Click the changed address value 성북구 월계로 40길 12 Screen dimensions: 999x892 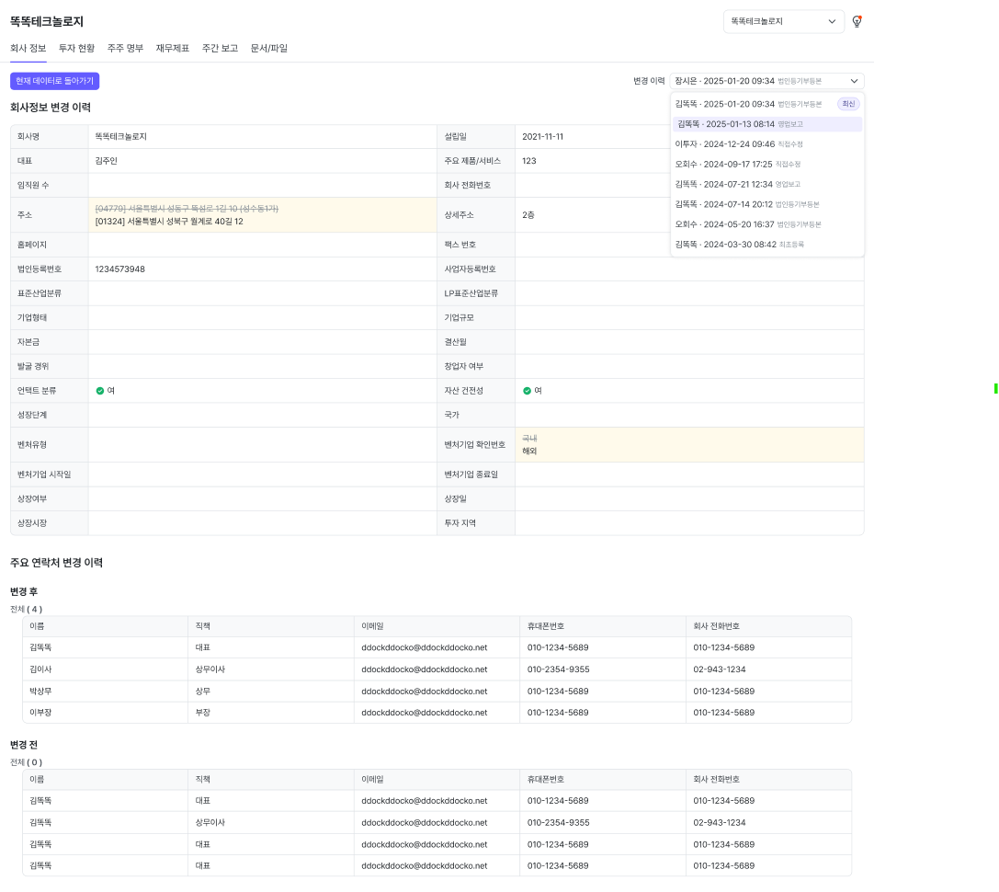(x=169, y=222)
